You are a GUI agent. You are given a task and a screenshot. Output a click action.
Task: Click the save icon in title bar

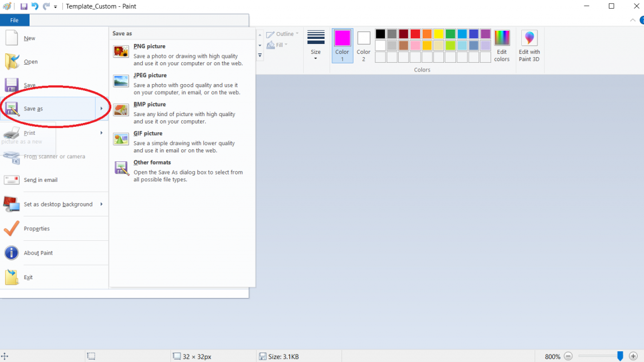(24, 6)
